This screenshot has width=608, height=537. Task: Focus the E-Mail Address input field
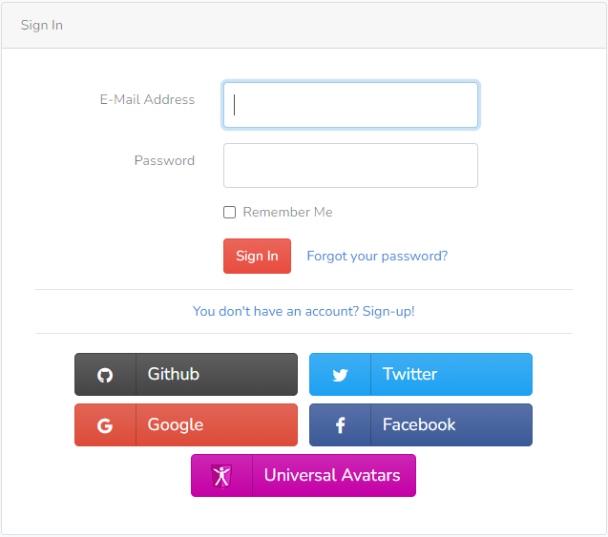[x=350, y=105]
